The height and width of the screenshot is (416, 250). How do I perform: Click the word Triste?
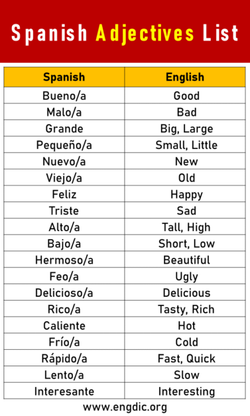(64, 211)
